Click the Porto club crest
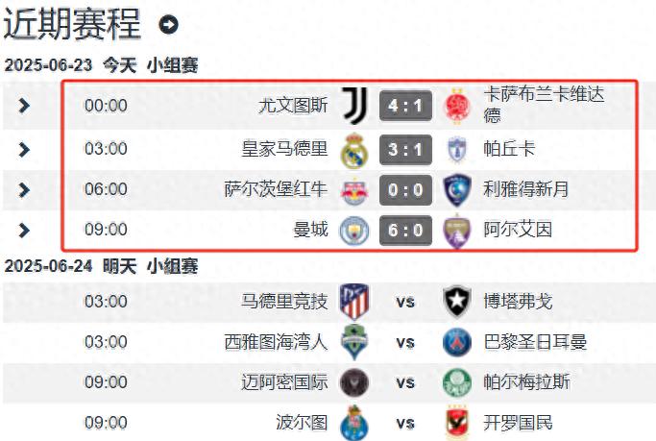The height and width of the screenshot is (441, 656). click(354, 423)
